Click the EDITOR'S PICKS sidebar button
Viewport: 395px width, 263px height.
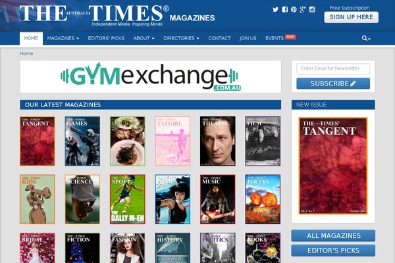click(x=333, y=251)
